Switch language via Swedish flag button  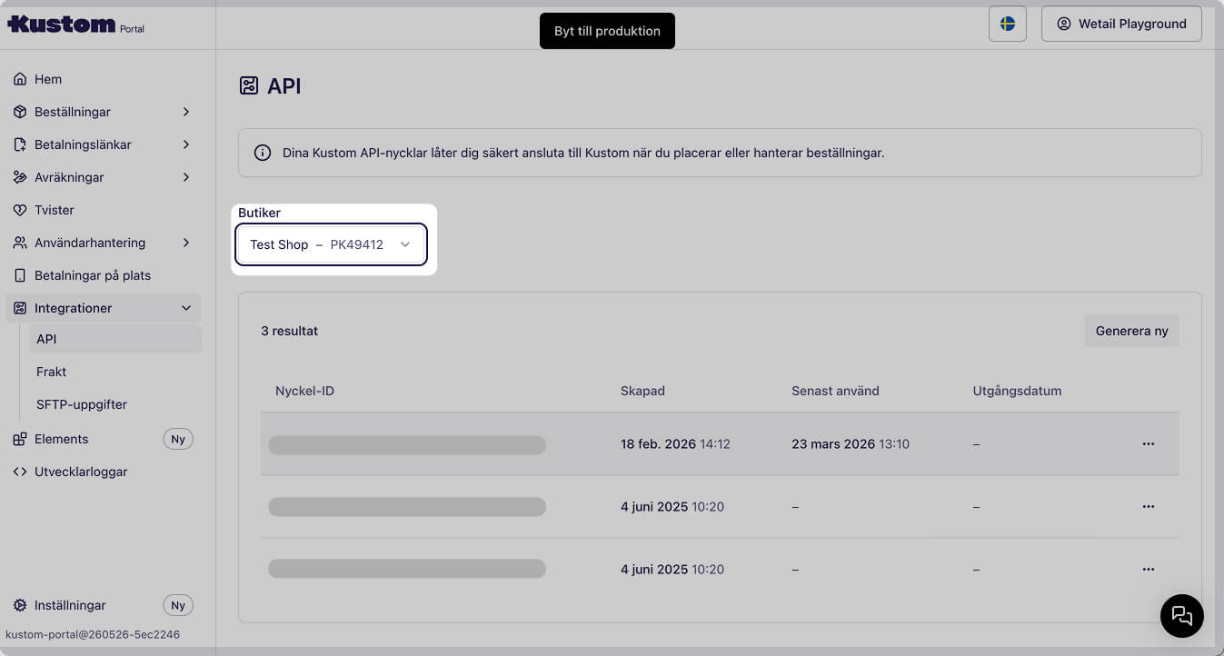click(1008, 24)
